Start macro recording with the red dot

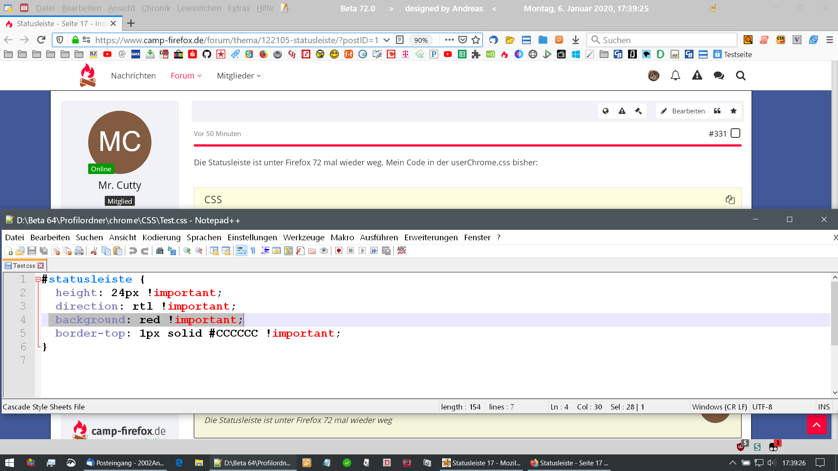(339, 251)
